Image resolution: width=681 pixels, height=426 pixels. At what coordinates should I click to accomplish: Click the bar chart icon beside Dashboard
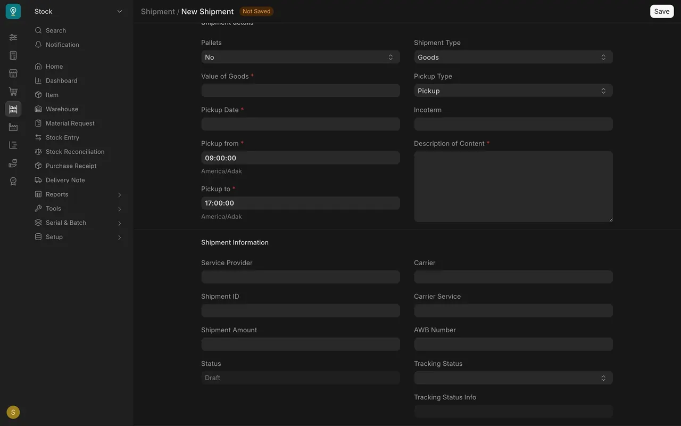coord(38,81)
